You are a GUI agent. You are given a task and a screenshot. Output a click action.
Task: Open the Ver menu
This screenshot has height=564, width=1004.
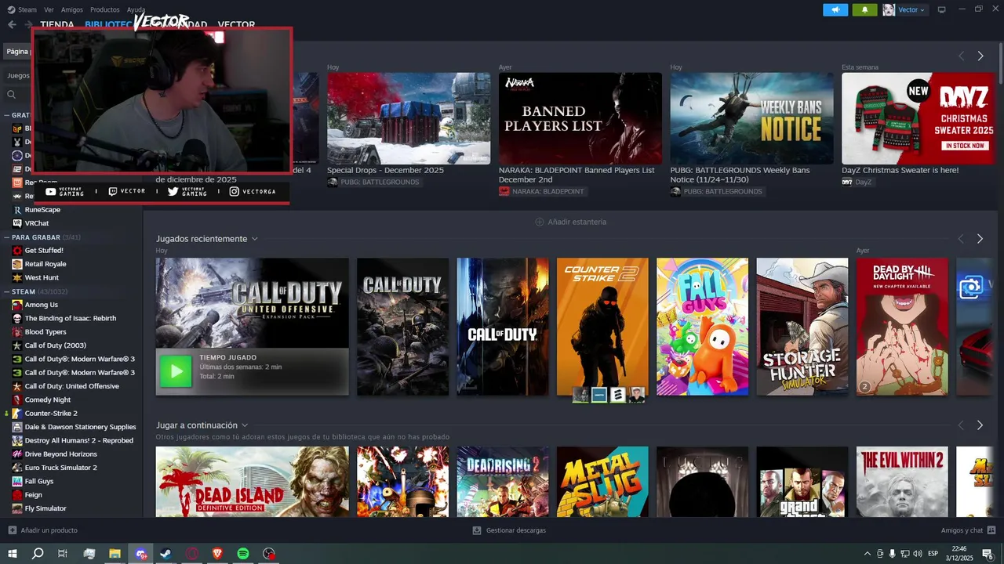(x=49, y=9)
